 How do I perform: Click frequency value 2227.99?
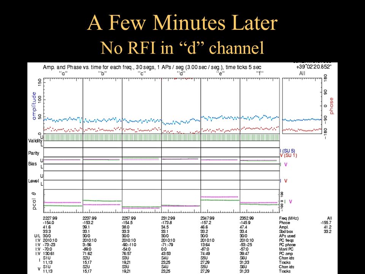point(50,218)
